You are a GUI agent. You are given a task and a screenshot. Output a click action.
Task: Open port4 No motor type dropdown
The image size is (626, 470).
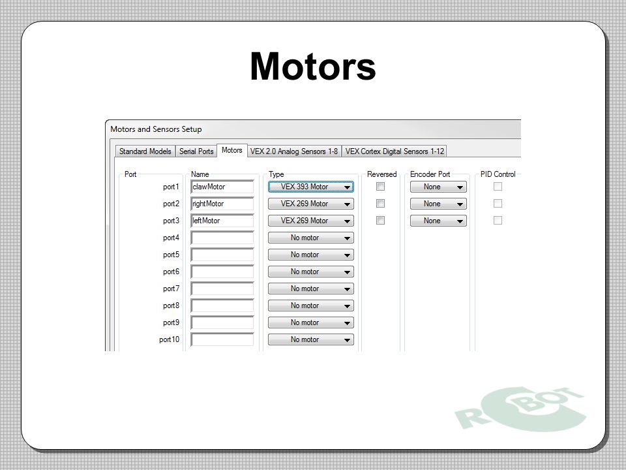click(x=311, y=238)
